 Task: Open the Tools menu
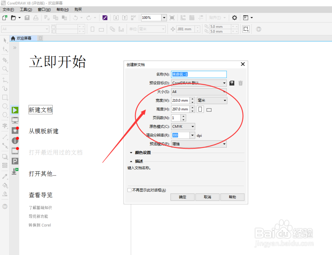click(x=26, y=10)
